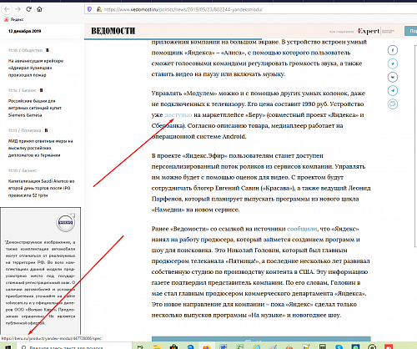Go back with the browser back arrow

point(7,9)
